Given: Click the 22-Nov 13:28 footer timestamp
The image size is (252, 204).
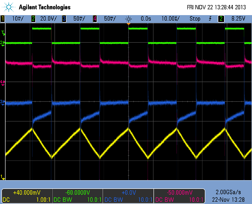Looking at the screenshot, I should pos(228,200).
